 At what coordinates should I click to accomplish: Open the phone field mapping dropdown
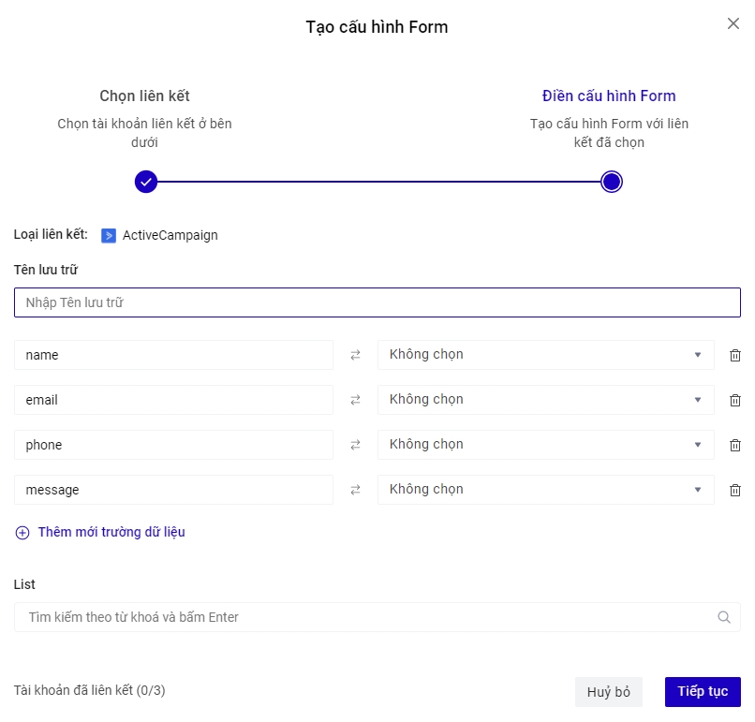[x=545, y=445]
